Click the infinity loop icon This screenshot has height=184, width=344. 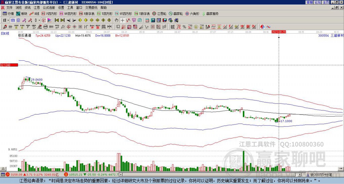pos(268,27)
